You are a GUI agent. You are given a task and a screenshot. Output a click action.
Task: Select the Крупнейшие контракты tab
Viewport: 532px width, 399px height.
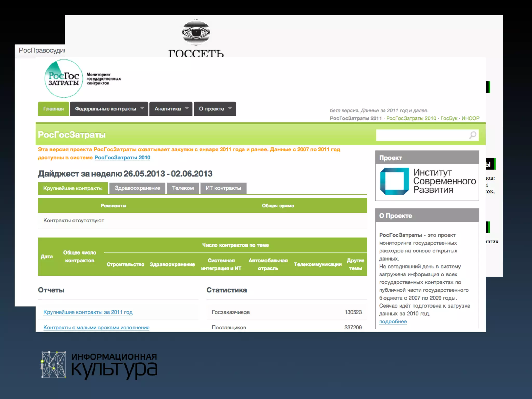pos(73,188)
